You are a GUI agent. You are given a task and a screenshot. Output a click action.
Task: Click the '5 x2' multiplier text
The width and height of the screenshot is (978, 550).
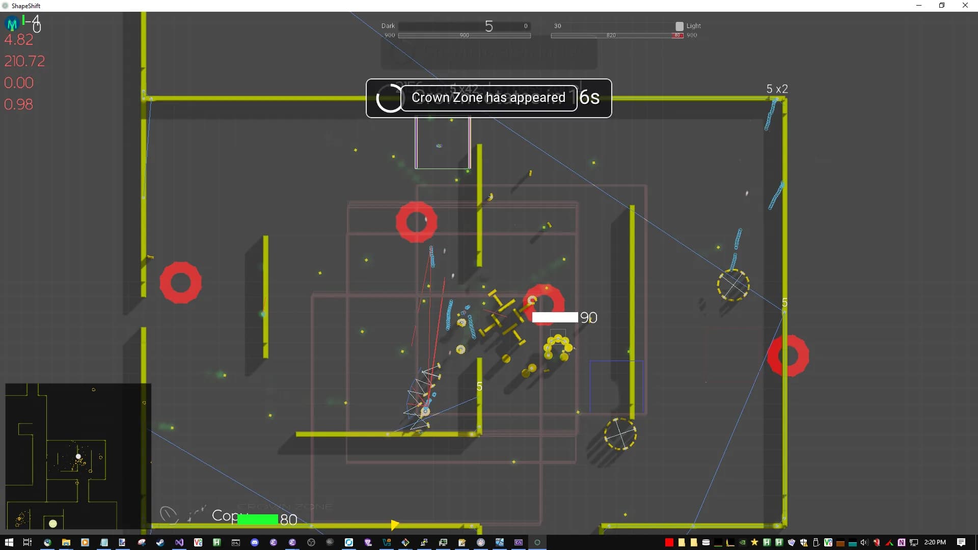coord(777,89)
